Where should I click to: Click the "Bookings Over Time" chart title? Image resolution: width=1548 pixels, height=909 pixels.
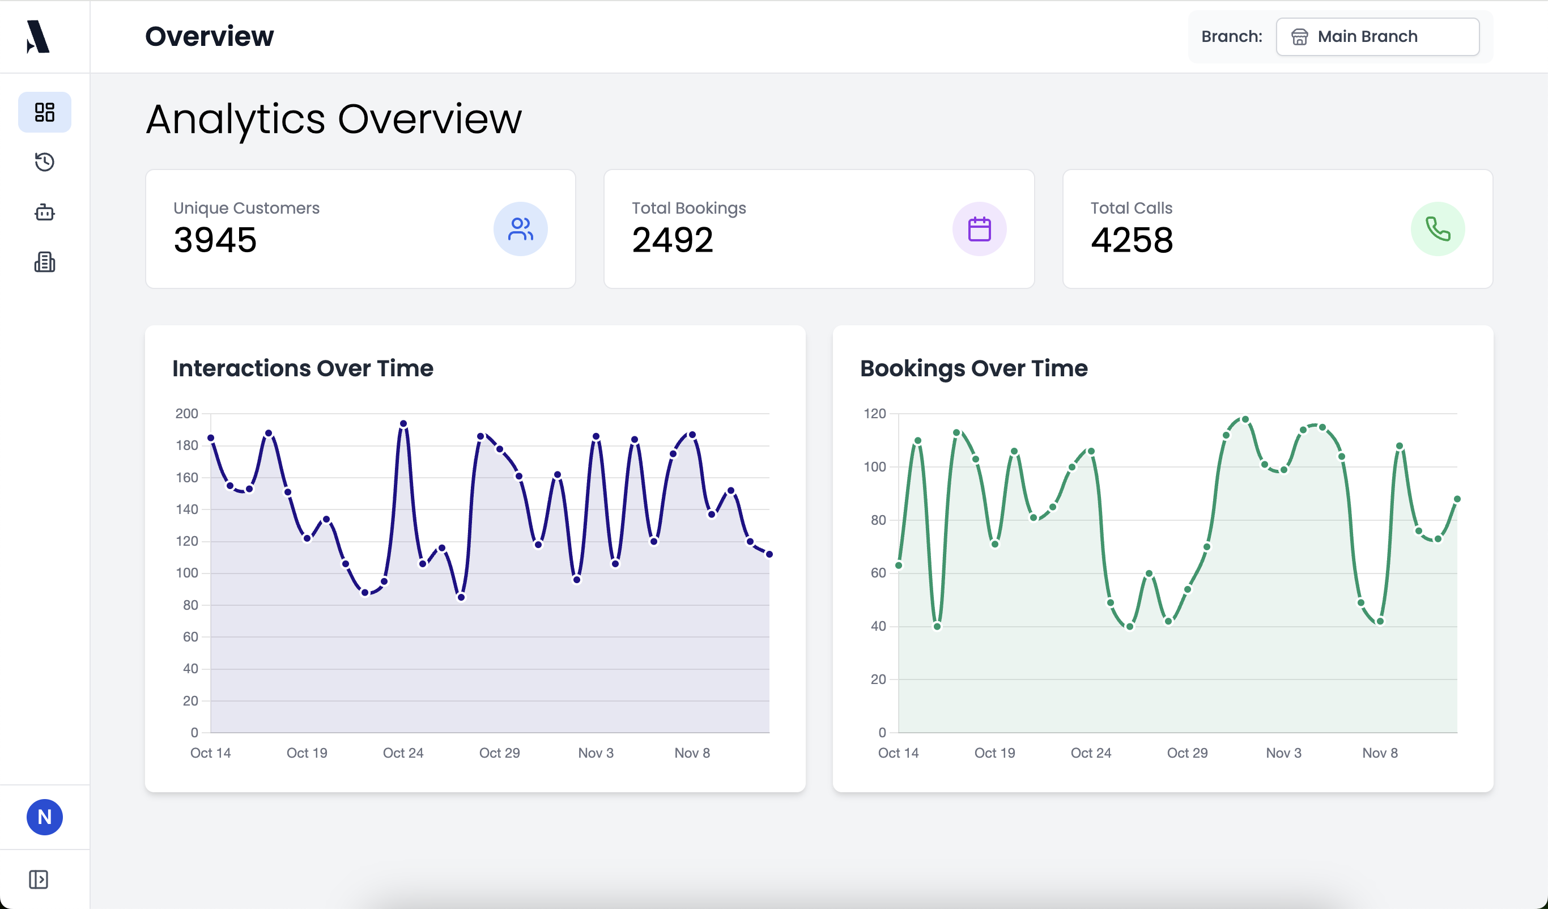coord(974,368)
